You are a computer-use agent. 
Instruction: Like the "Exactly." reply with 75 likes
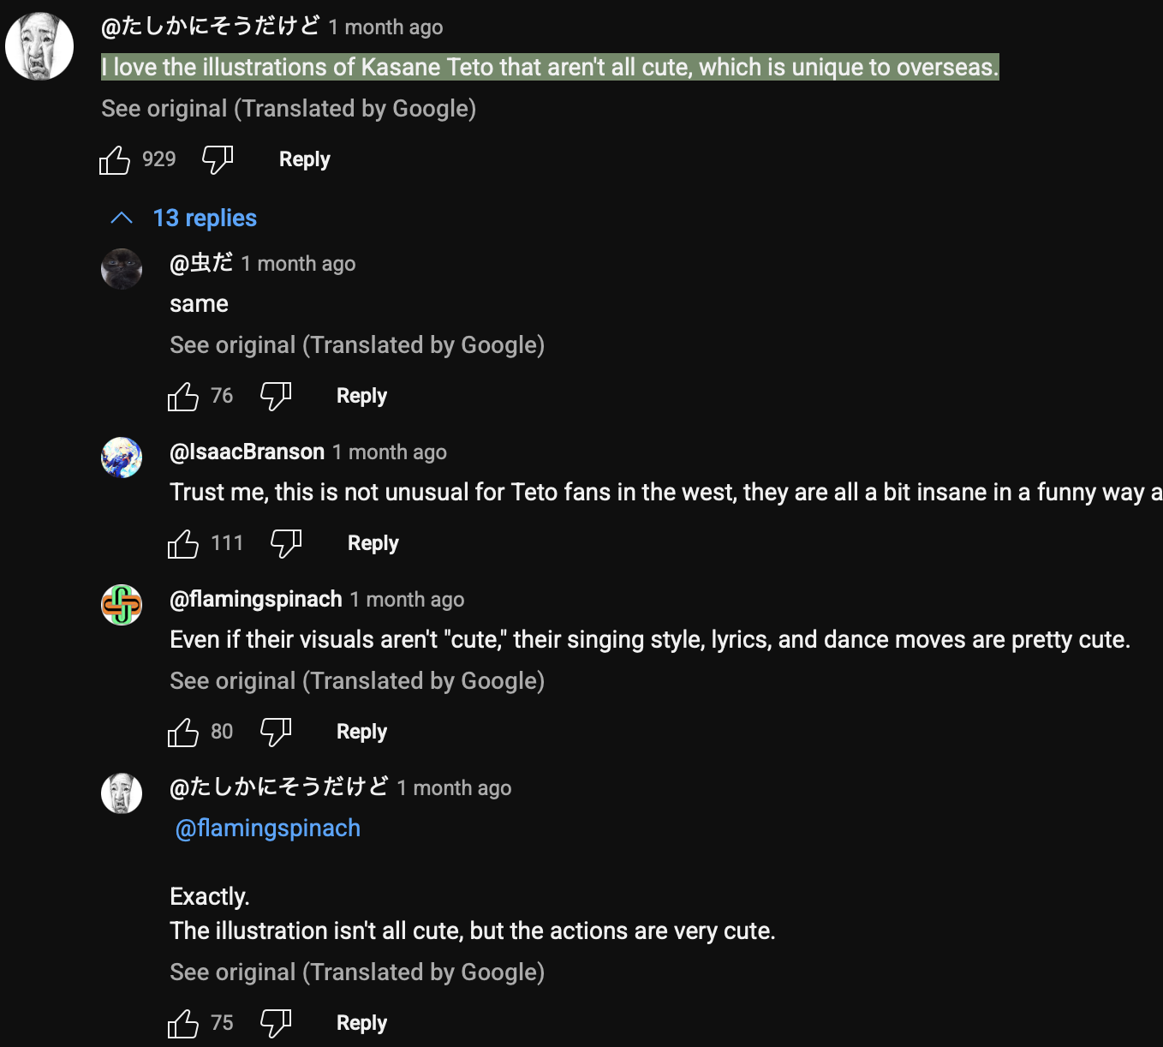coord(183,1024)
